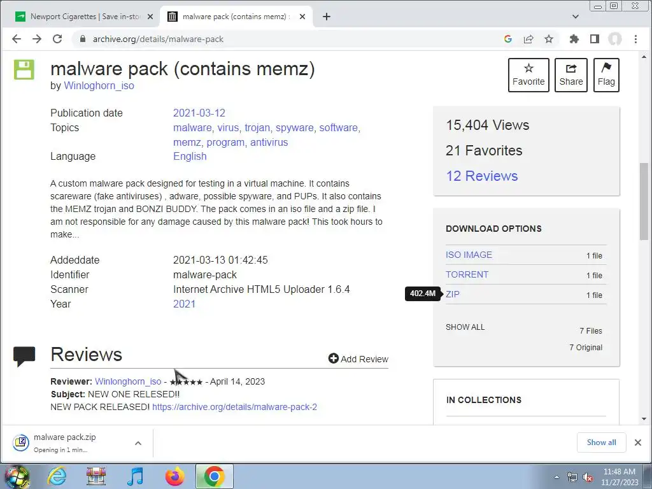Click the browser forward arrow
Viewport: 652px width, 489px height.
pos(37,39)
